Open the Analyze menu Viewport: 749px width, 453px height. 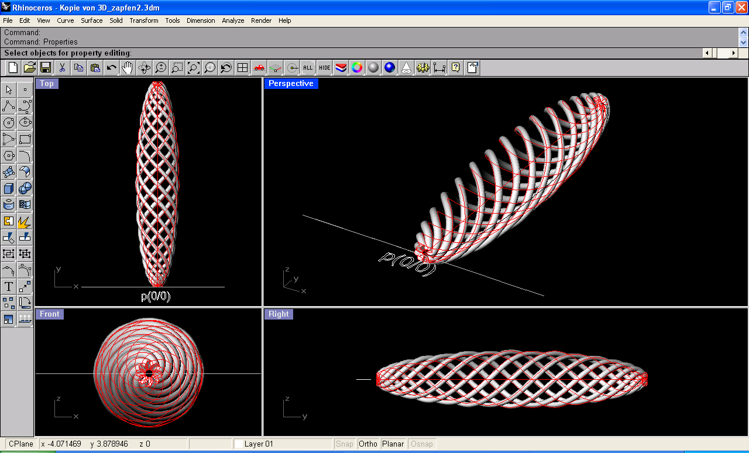pos(233,20)
